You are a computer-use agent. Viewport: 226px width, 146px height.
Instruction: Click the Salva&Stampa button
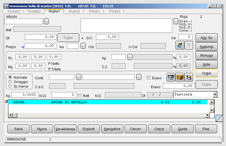(x=65, y=129)
